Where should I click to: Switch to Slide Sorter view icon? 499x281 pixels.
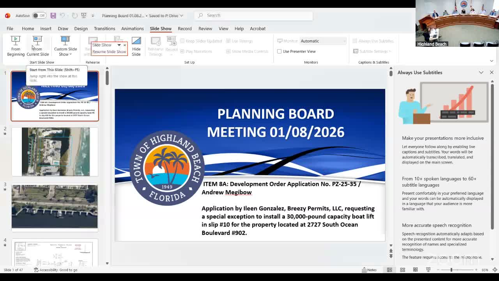pos(402,270)
